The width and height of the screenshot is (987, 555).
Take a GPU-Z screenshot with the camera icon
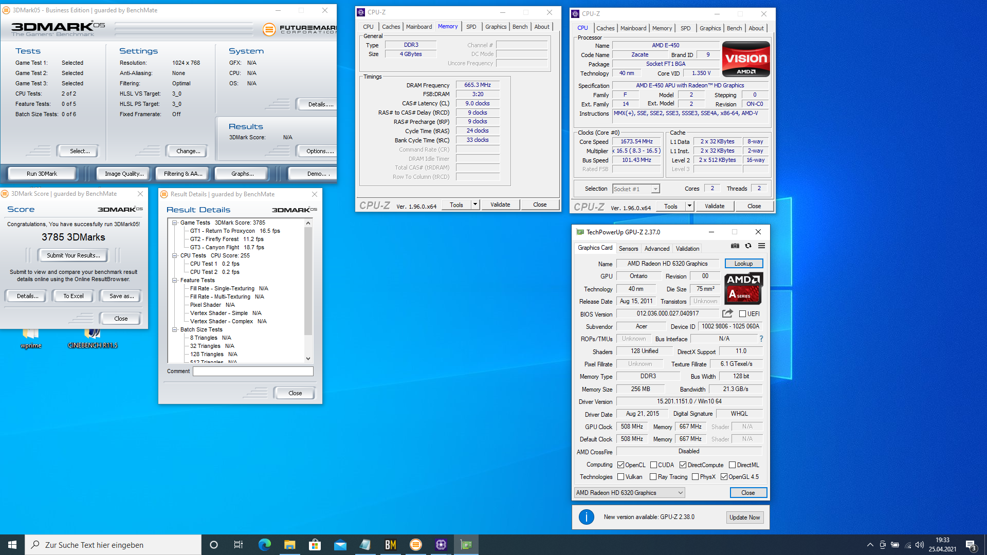735,246
